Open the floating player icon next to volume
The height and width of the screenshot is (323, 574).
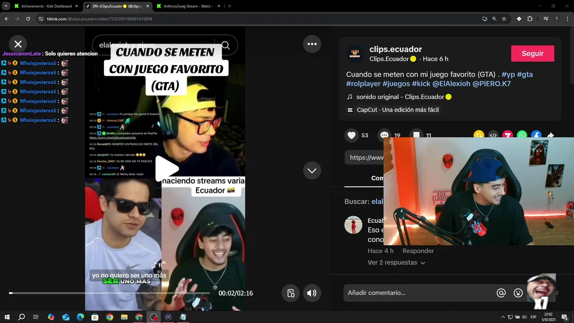291,293
